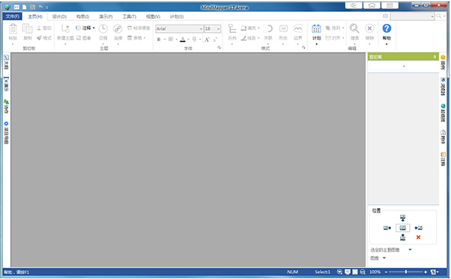Expand the Fill (填充) dropdown

[x=258, y=28]
